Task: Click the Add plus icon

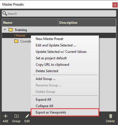Action: point(6,116)
